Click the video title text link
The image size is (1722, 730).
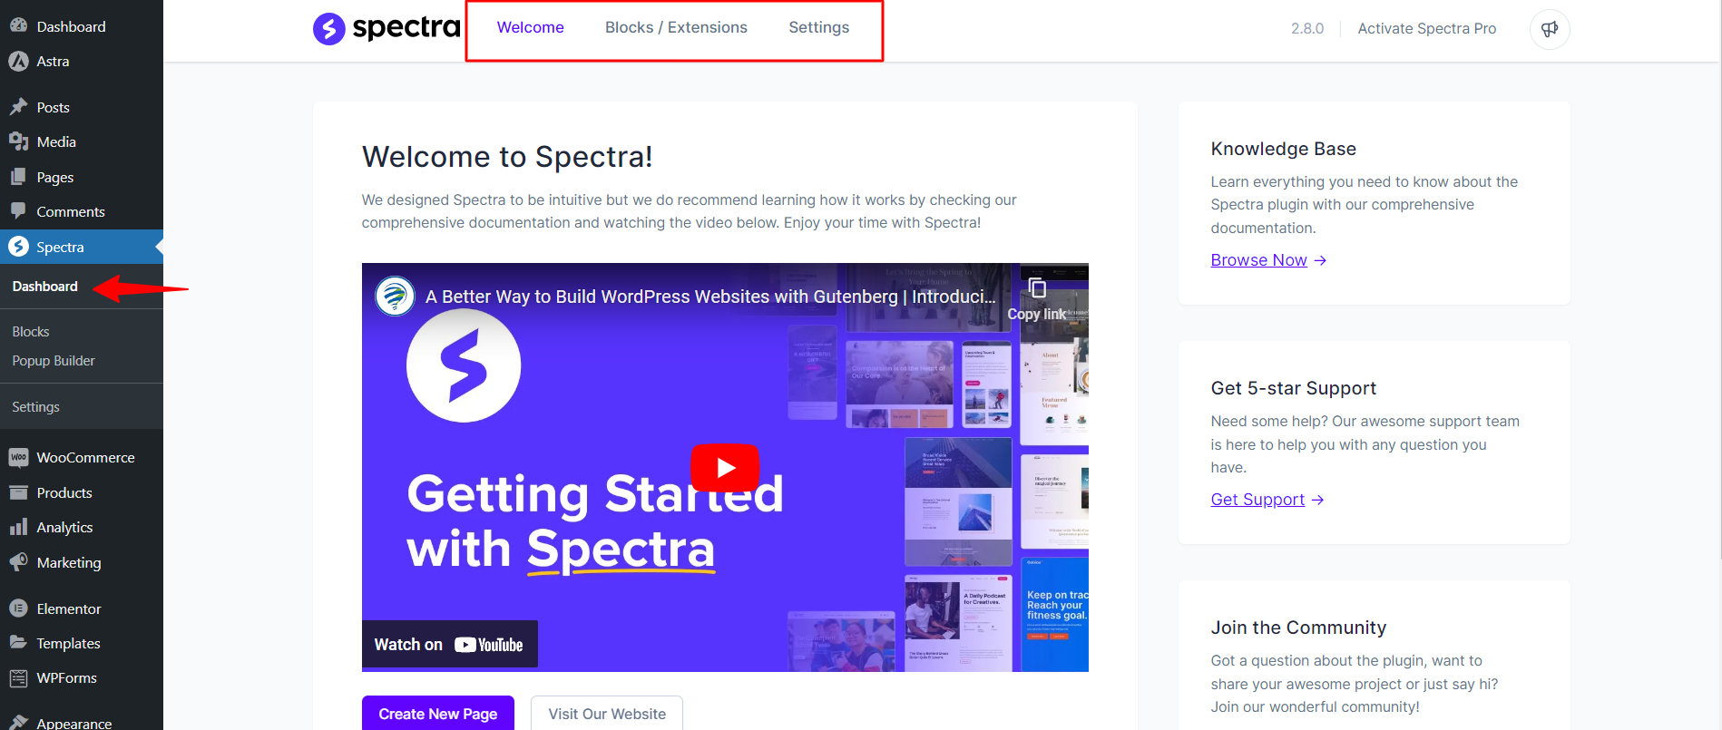click(x=710, y=297)
